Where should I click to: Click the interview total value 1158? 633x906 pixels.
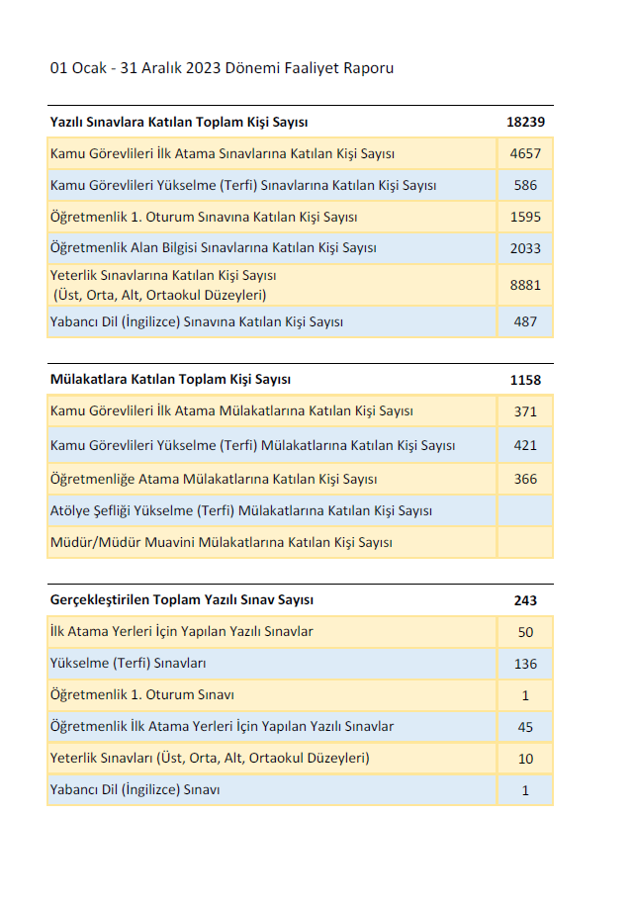point(525,380)
